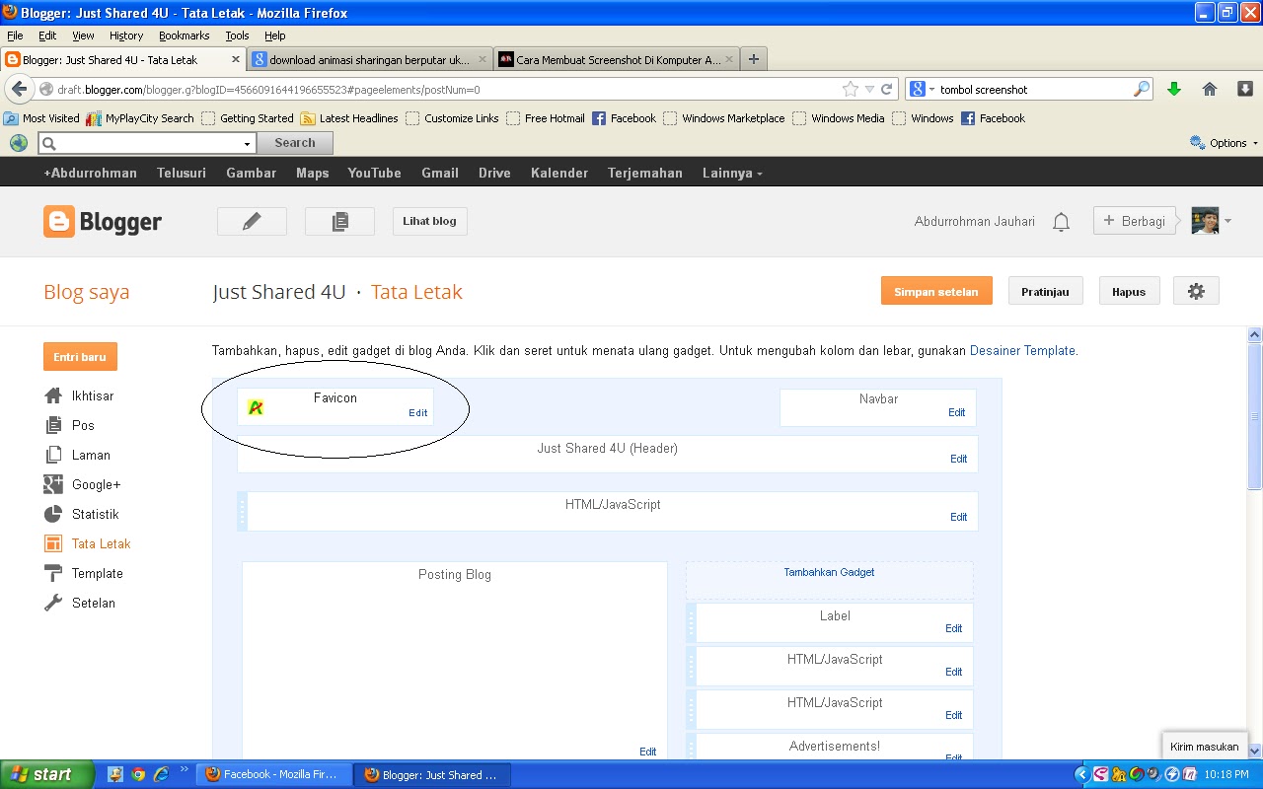The height and width of the screenshot is (789, 1263).
Task: Expand hidden system tray icons arrow
Action: [x=1080, y=774]
